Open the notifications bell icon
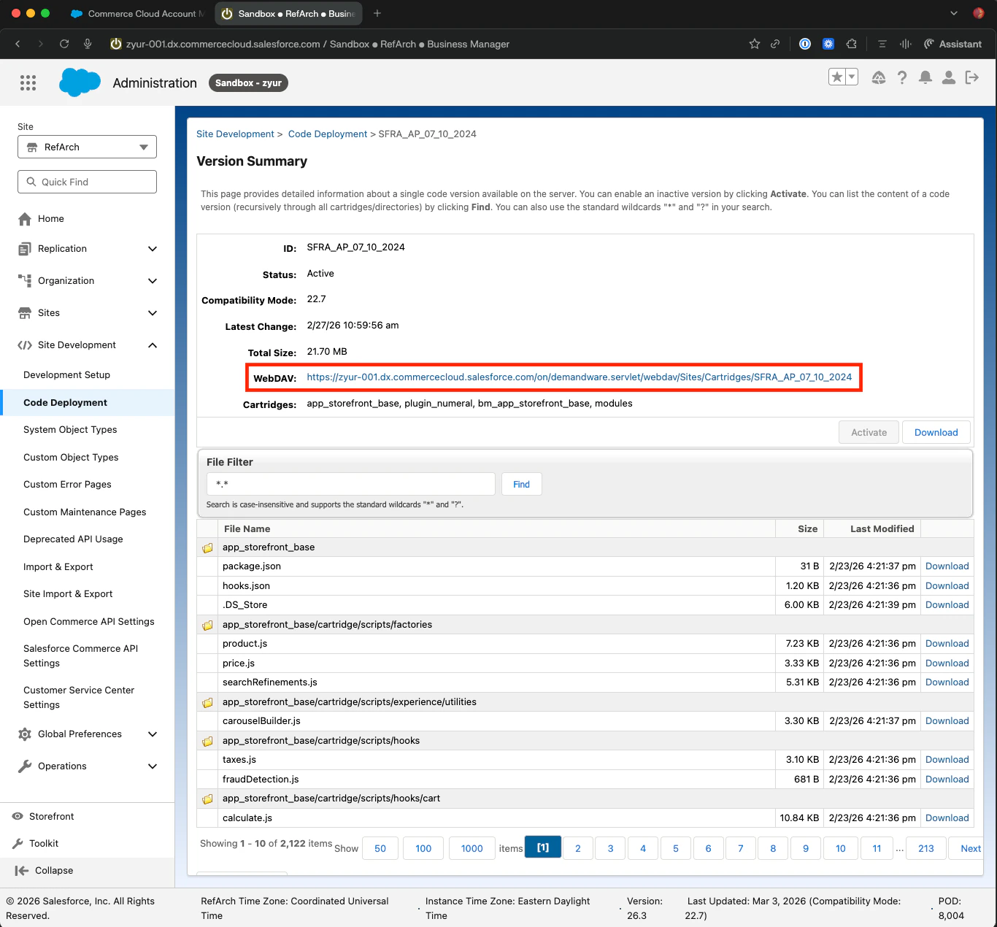This screenshot has width=997, height=927. pos(925,77)
